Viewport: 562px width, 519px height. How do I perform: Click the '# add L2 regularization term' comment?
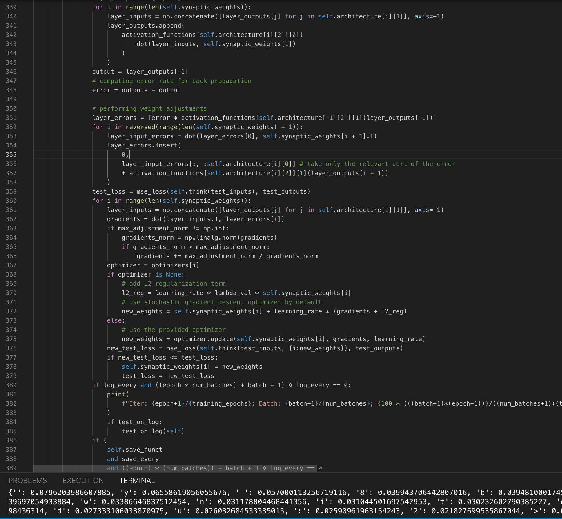[174, 284]
